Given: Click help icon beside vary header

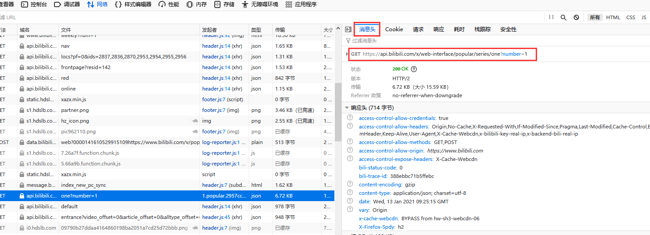Looking at the screenshot, I should click(350, 210).
